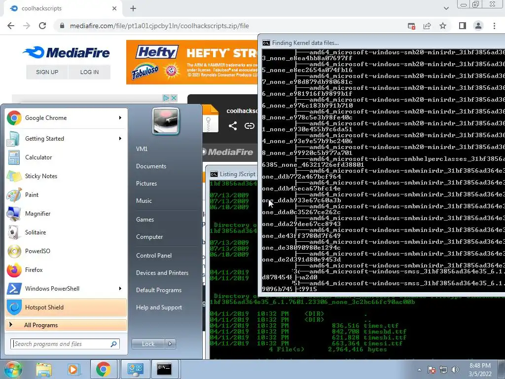Focus the Search programs and files box
Image resolution: width=505 pixels, height=379 pixels.
65,344
